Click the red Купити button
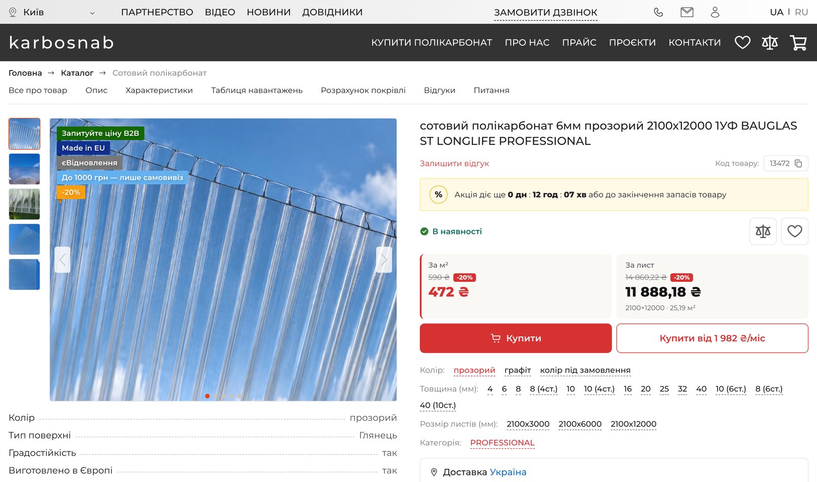The width and height of the screenshot is (817, 482). 516,338
